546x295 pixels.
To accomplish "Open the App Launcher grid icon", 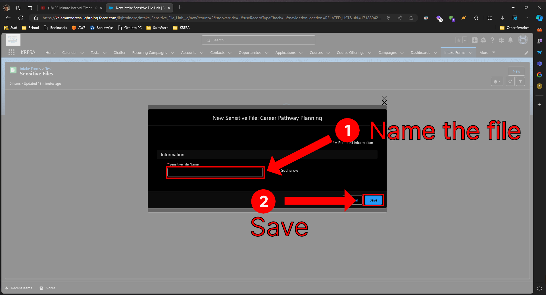I will (11, 52).
